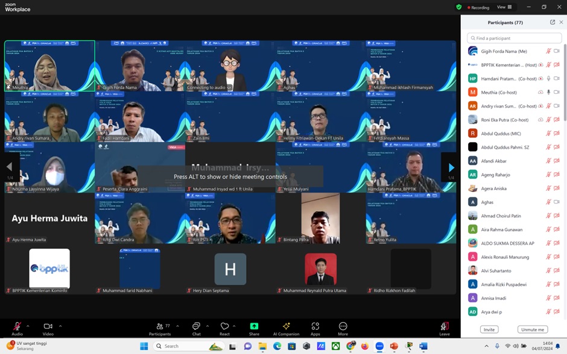Select Meuthia (Co-host) in participants list
The height and width of the screenshot is (354, 567).
[x=499, y=92]
